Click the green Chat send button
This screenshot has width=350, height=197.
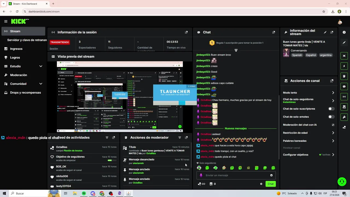click(270, 184)
